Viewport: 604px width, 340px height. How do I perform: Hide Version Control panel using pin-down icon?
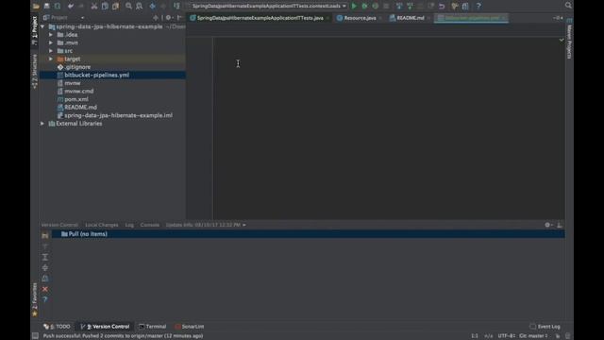click(x=560, y=225)
